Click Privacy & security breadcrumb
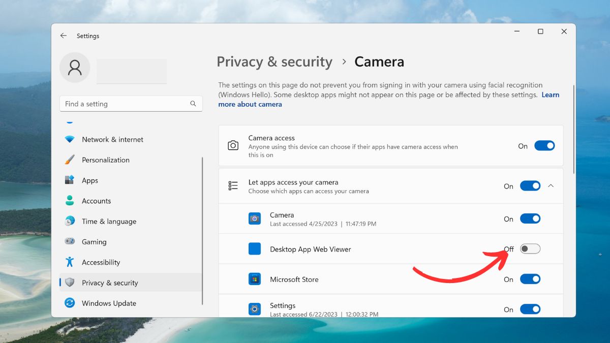The image size is (610, 343). (x=274, y=62)
